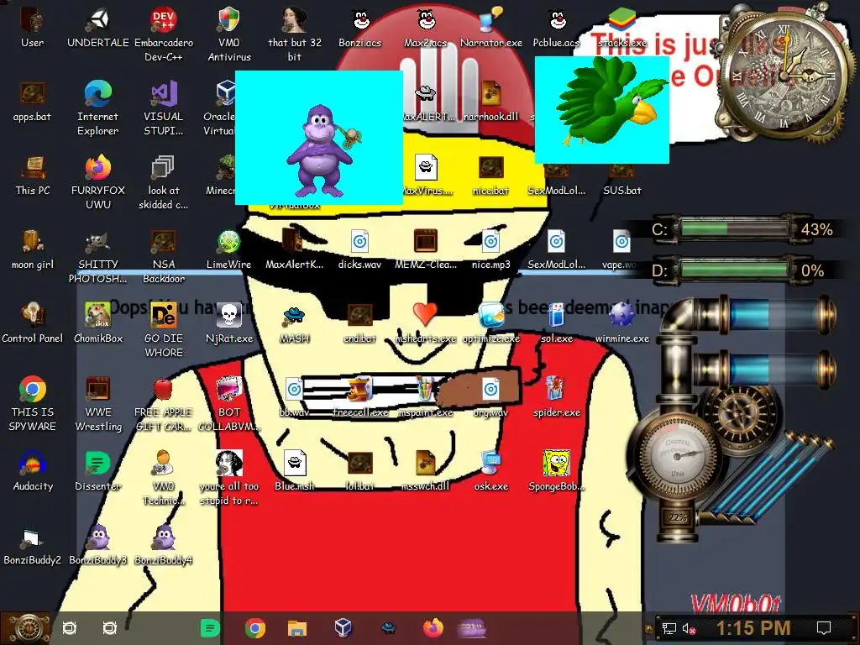Image resolution: width=860 pixels, height=645 pixels.
Task: Open File Explorer from the taskbar
Action: 297,628
